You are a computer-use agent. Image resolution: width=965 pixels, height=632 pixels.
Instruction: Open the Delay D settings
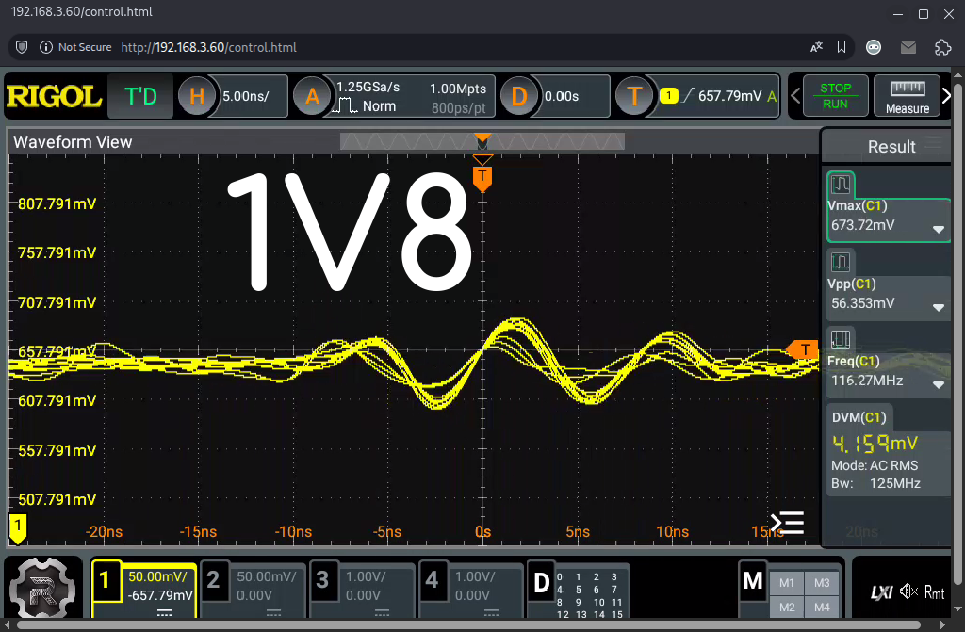pyautogui.click(x=519, y=97)
